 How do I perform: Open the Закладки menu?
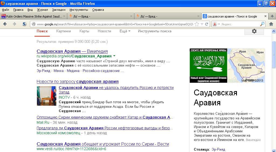click(58, 10)
